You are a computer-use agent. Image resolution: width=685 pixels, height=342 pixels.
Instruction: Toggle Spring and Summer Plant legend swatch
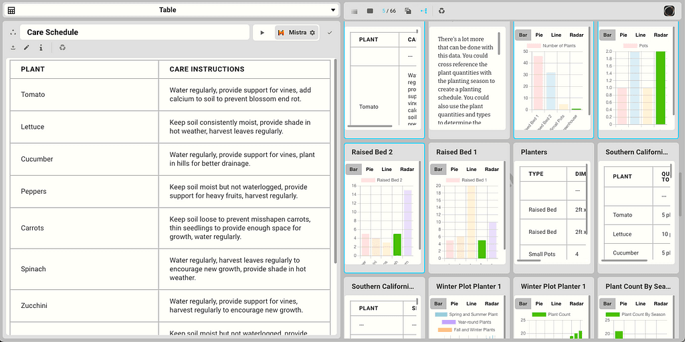pyautogui.click(x=442, y=314)
